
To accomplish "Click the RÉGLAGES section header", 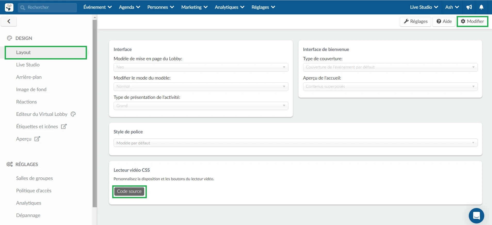I will 27,165.
